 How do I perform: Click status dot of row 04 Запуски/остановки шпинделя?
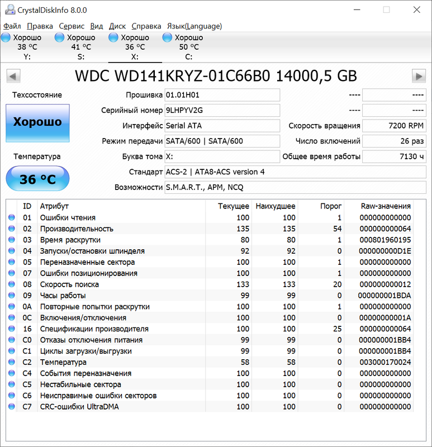point(12,251)
